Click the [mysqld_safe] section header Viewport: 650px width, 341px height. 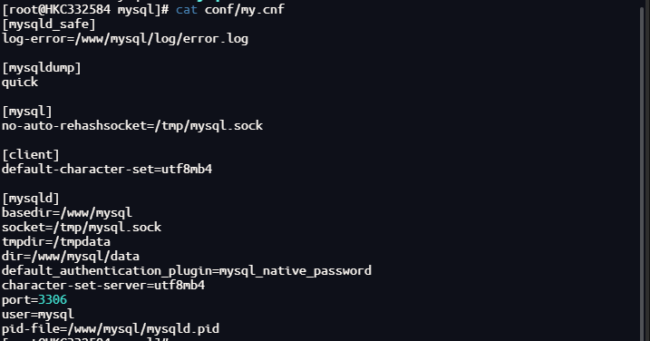49,24
